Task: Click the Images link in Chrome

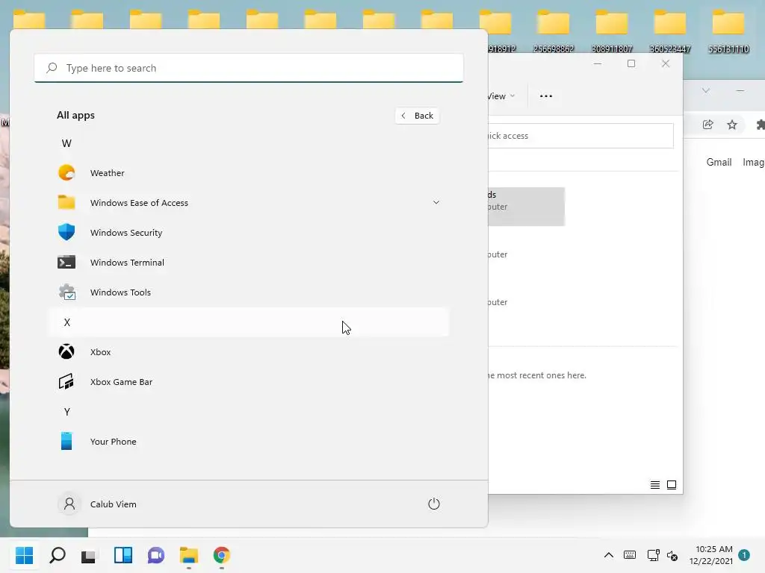Action: [x=753, y=162]
